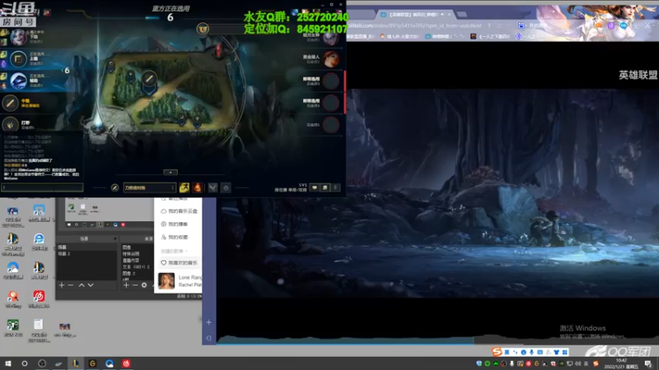Close the bilibili video browser tab

click(449, 14)
